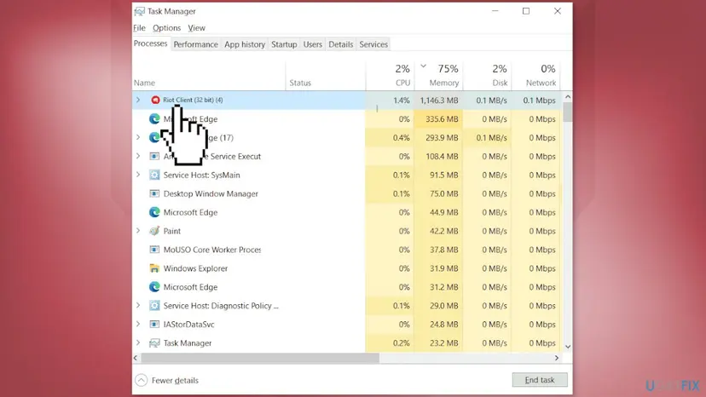The height and width of the screenshot is (397, 706).
Task: Click the horizontal scrollbar left arrow
Action: pyautogui.click(x=136, y=358)
